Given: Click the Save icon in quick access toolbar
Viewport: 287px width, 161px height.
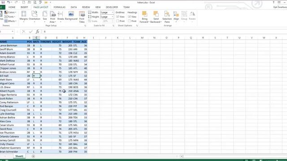Looking at the screenshot, I should [x=3, y=2].
